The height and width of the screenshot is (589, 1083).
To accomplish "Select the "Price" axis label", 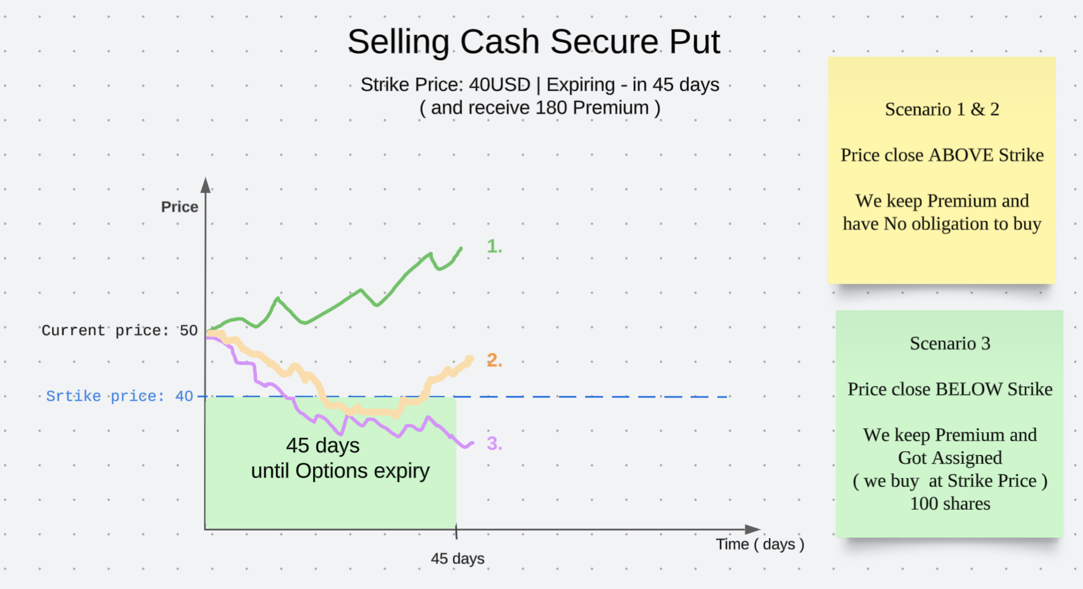I will (180, 207).
